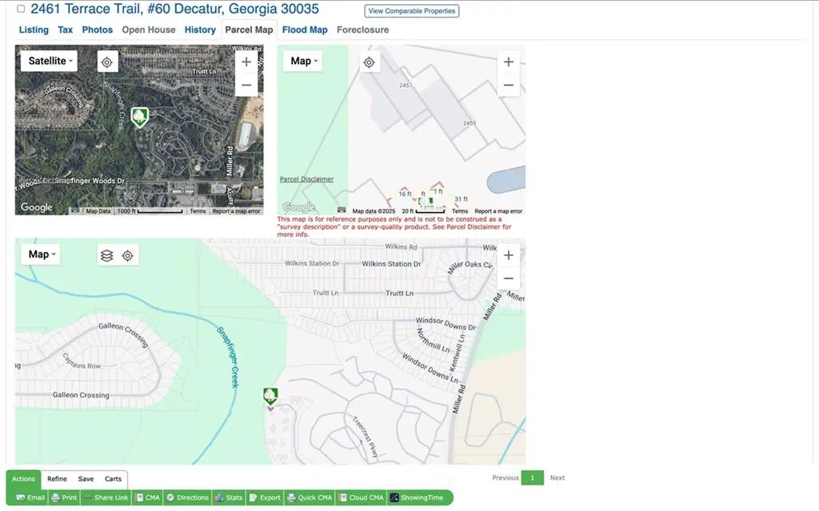The width and height of the screenshot is (819, 511).
Task: Open the Parcel Disclaimer link
Action: (x=306, y=179)
